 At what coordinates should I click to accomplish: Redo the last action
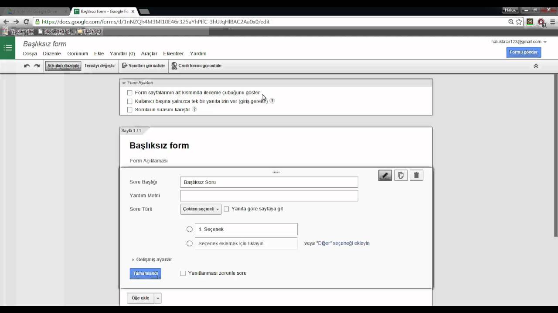(37, 66)
